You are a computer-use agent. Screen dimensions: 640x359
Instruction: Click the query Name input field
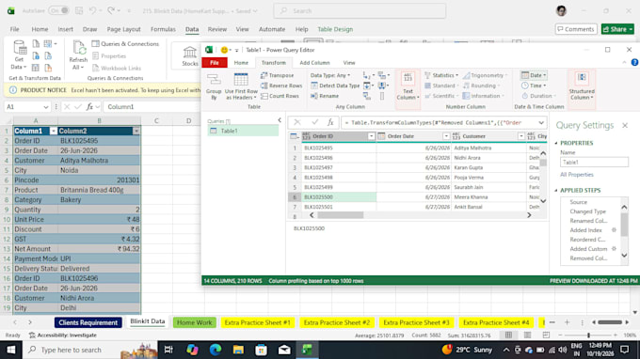point(594,163)
